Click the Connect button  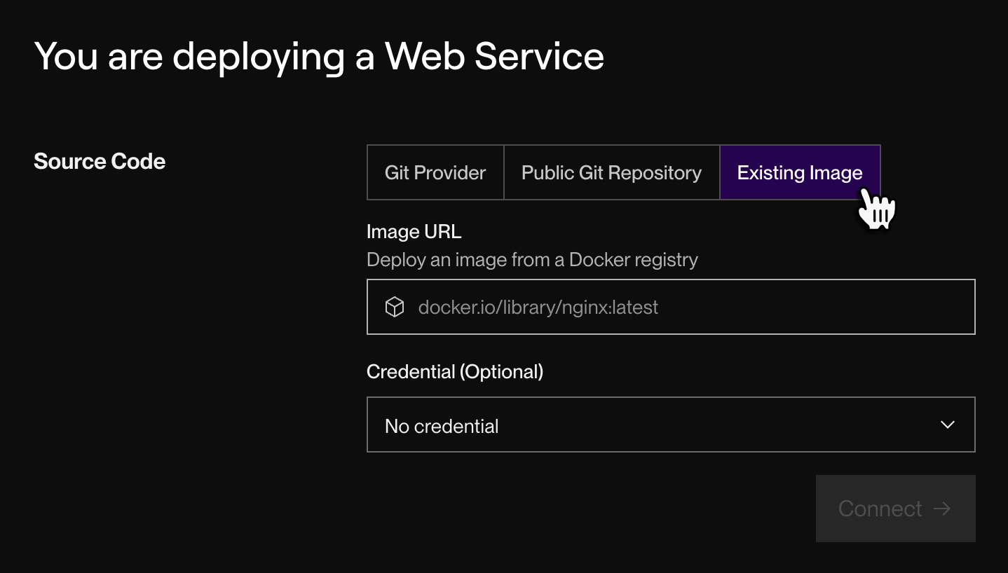click(x=895, y=509)
